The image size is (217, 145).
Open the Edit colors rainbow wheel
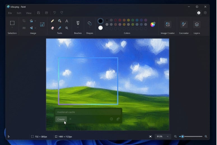pyautogui.click(x=153, y=24)
